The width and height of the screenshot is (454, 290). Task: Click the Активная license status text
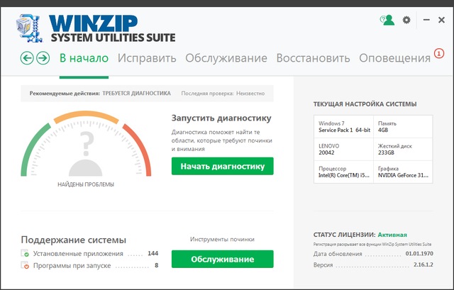[392, 233]
